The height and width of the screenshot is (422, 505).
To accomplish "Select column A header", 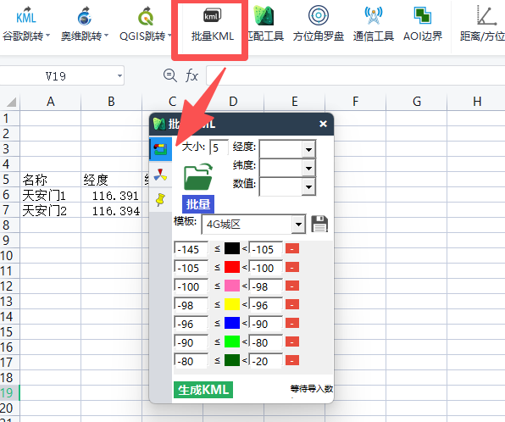I will tap(50, 102).
